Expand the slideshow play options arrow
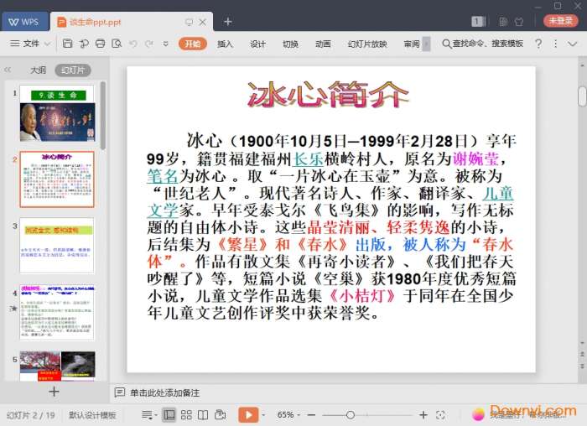The width and height of the screenshot is (587, 426). pos(263,415)
